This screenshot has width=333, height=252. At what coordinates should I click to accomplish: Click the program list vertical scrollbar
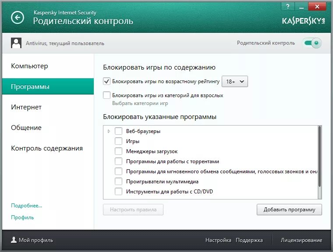pos(319,157)
